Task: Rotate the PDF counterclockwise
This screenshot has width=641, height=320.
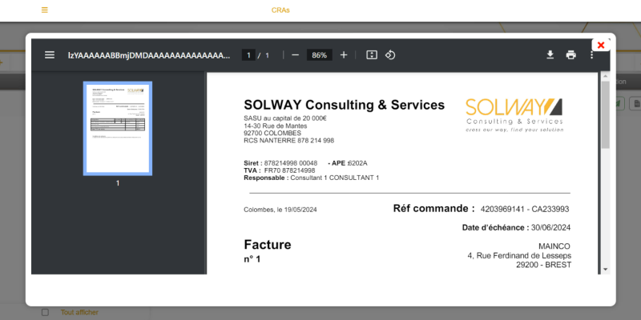Action: point(390,55)
